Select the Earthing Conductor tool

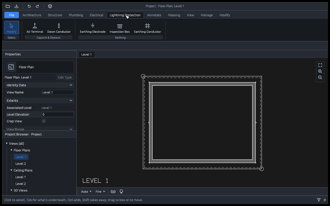(x=147, y=28)
